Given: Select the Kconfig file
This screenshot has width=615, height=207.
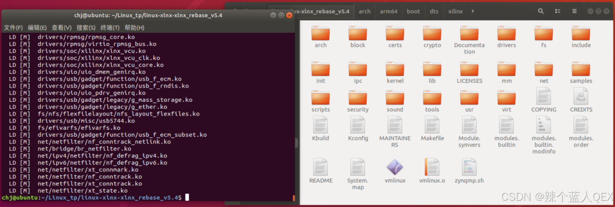Looking at the screenshot, I should pyautogui.click(x=357, y=129).
